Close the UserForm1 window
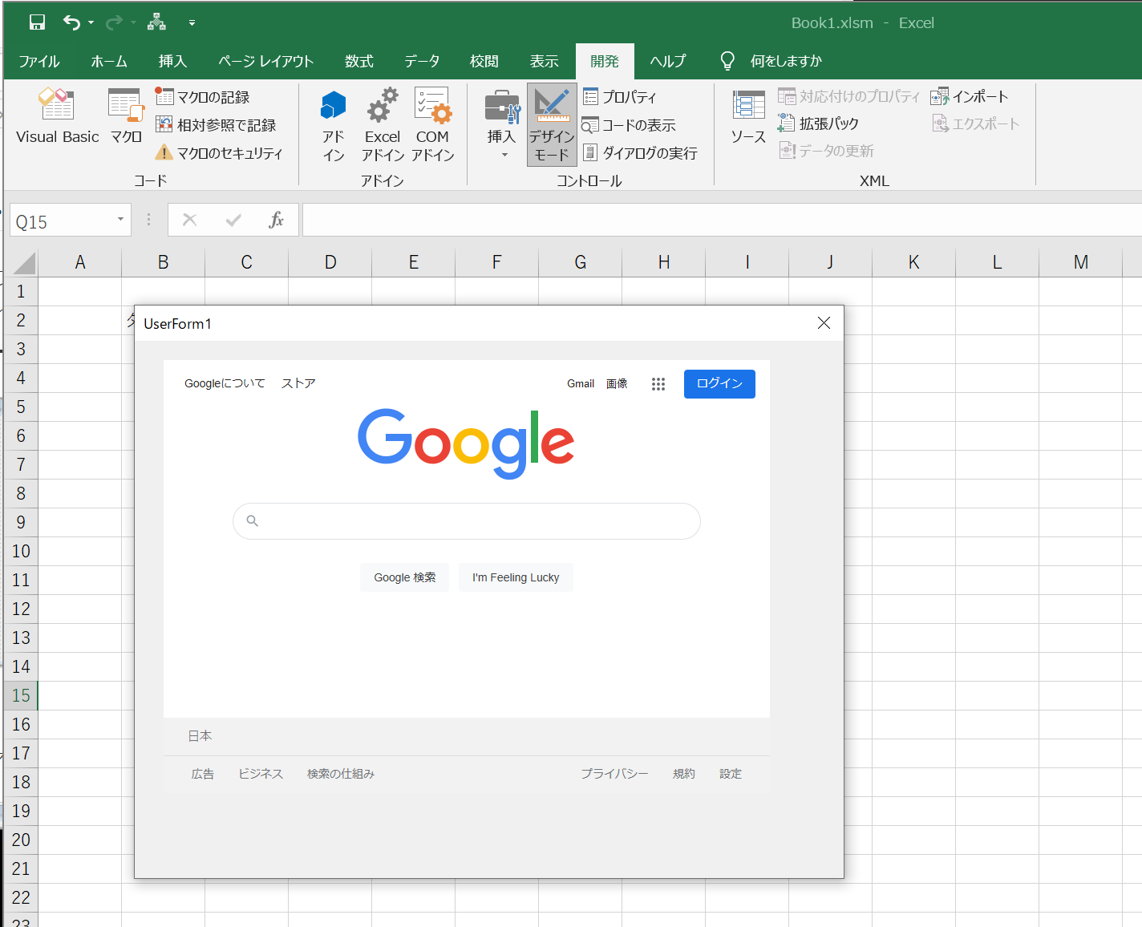Image resolution: width=1142 pixels, height=927 pixels. [x=824, y=323]
